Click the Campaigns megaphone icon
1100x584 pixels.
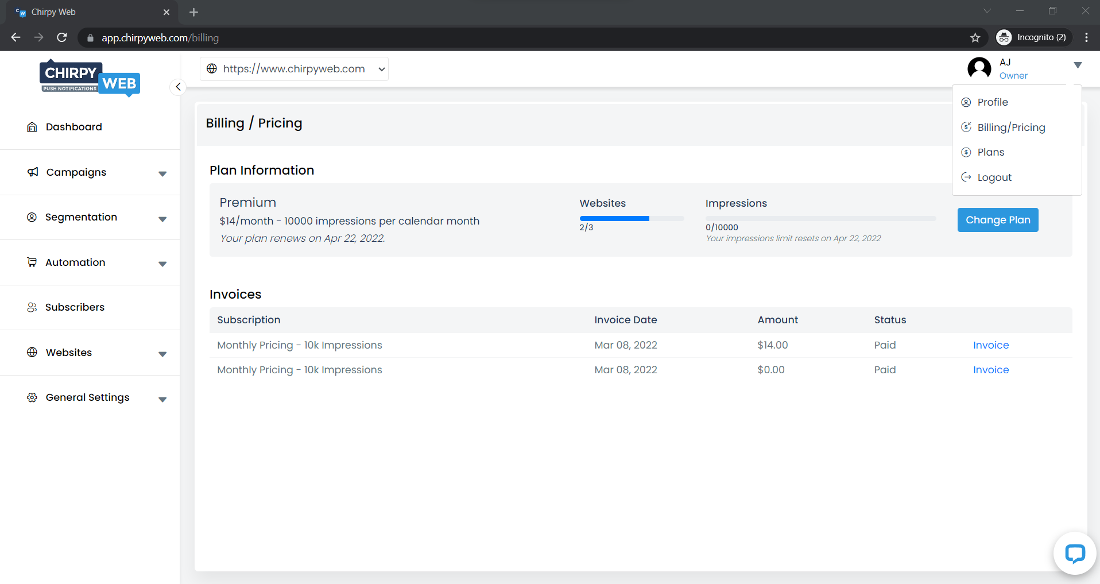coord(33,172)
